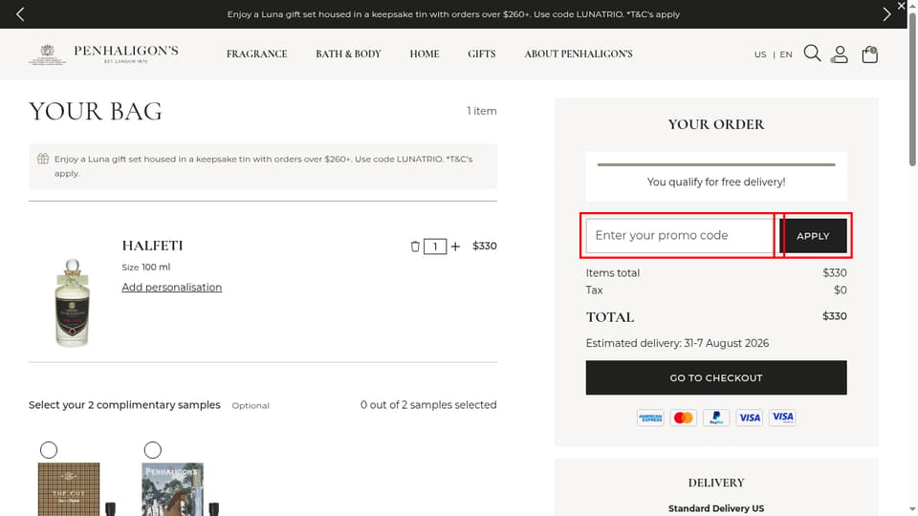Click the Mastercard payment icon
The width and height of the screenshot is (918, 516).
(x=683, y=418)
